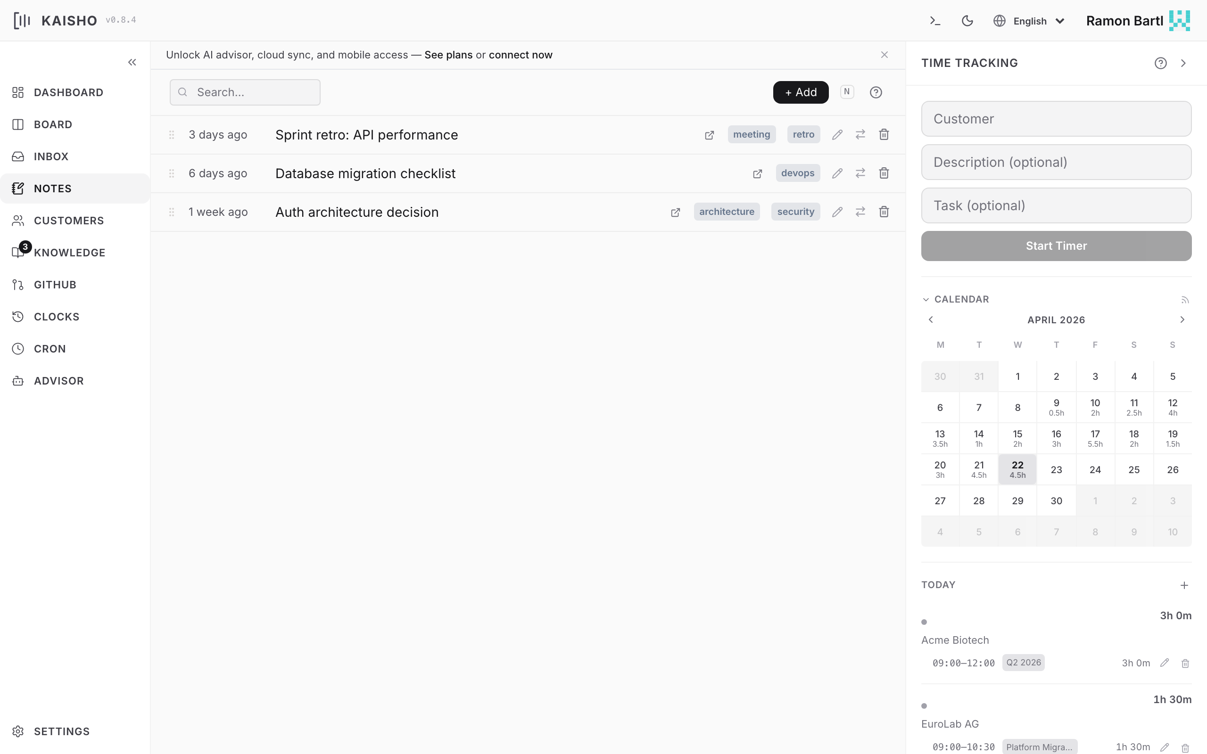Delete the Acme Biotech time entry
The image size is (1207, 754).
click(x=1185, y=663)
